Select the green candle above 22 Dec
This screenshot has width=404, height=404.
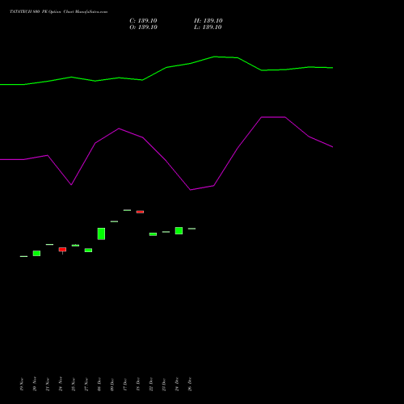(153, 234)
